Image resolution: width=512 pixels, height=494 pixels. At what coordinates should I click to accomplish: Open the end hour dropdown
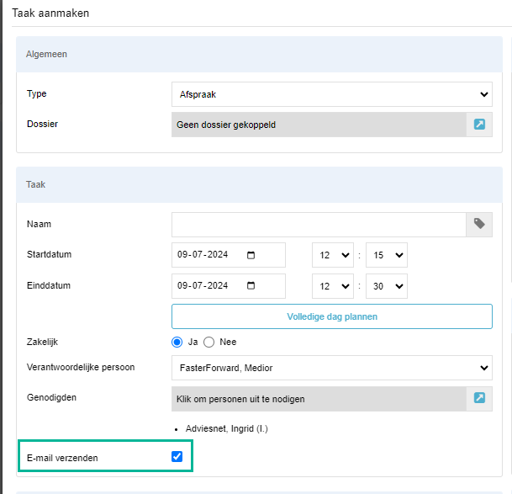[x=333, y=286]
